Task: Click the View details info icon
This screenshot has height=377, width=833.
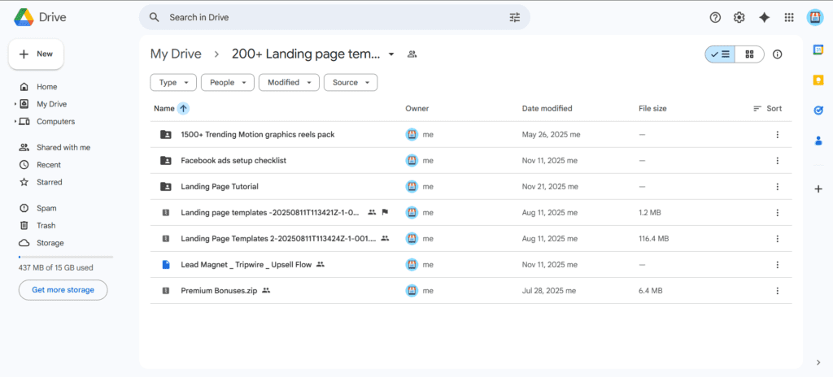Action: (x=777, y=54)
